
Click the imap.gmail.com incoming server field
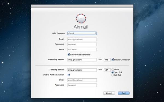coord(82,60)
